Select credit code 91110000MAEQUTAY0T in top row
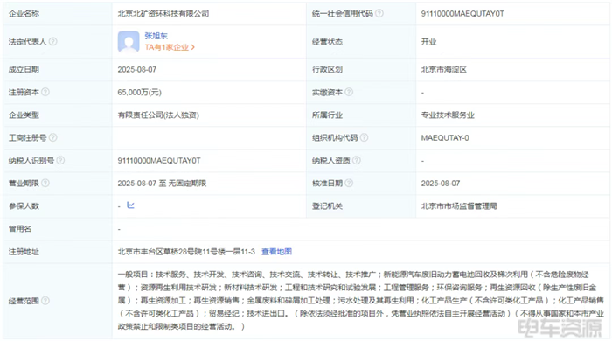Viewport: 612px width, 341px height. click(462, 14)
